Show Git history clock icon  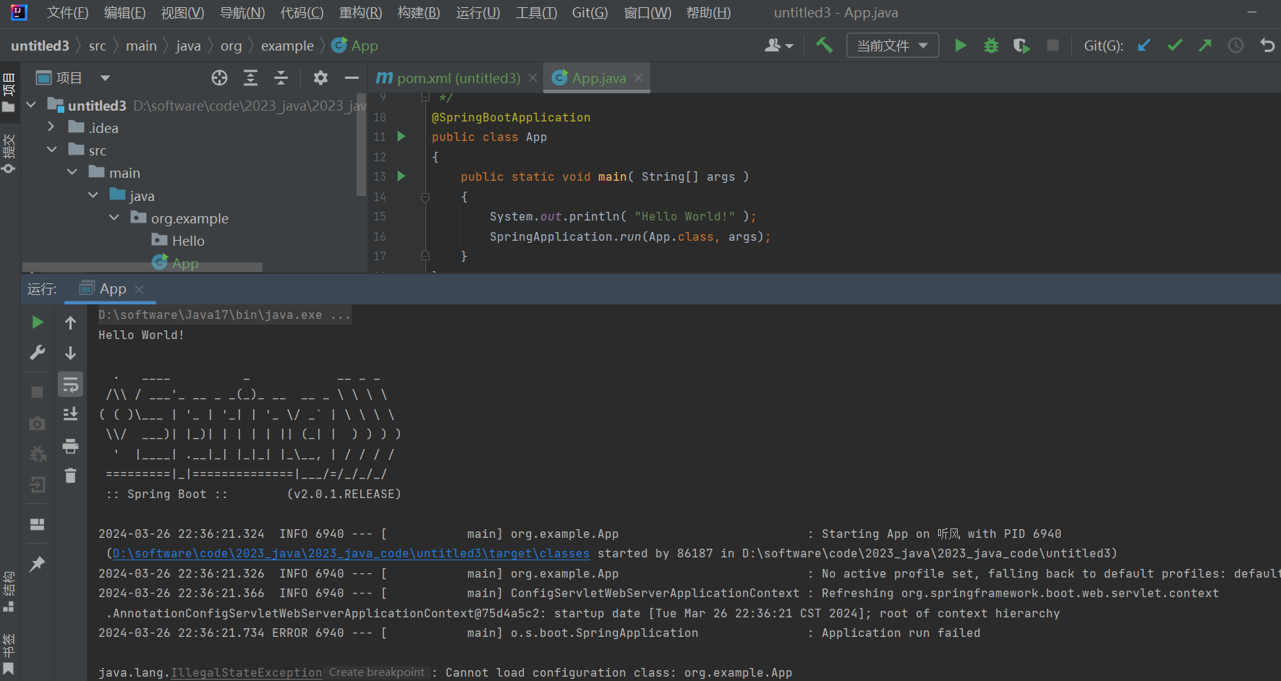tap(1235, 46)
